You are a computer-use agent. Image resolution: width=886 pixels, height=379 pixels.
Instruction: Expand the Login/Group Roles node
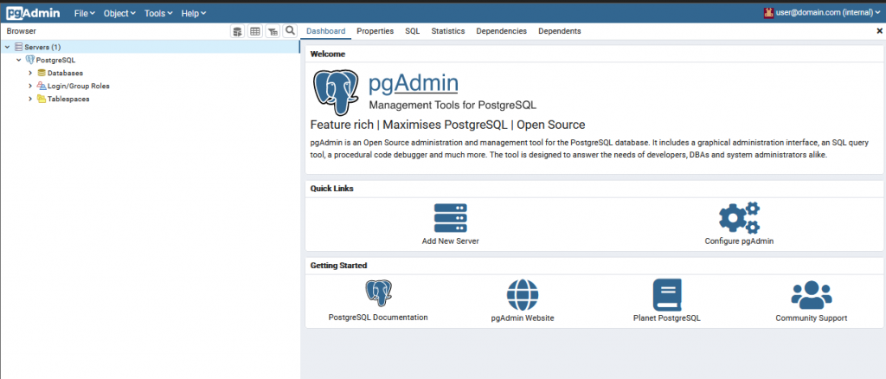pyautogui.click(x=30, y=86)
